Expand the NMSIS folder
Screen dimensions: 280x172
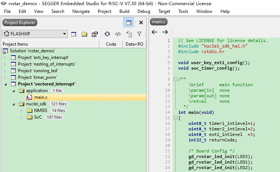click(21, 111)
